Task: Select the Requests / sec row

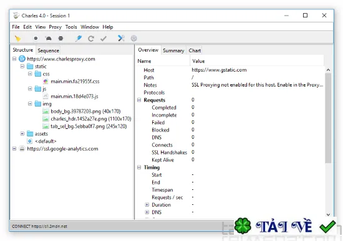Action: click(230, 197)
